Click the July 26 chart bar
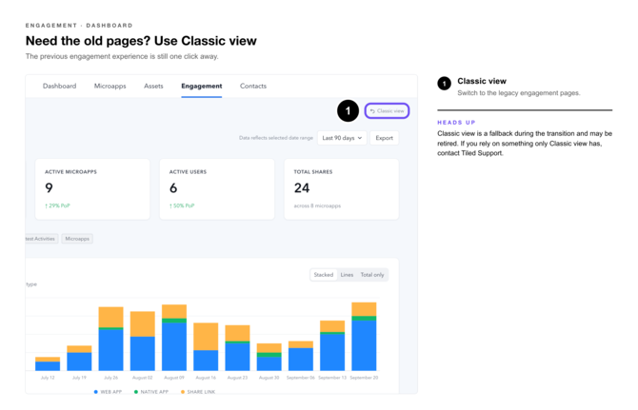638x410 pixels. (110, 339)
